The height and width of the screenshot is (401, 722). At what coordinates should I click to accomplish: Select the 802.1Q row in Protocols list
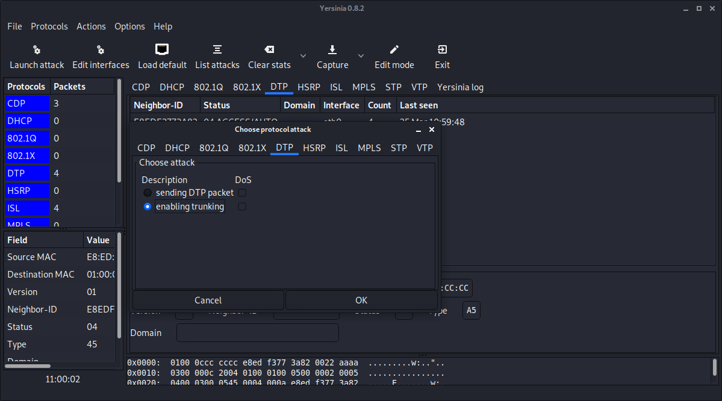(x=60, y=138)
